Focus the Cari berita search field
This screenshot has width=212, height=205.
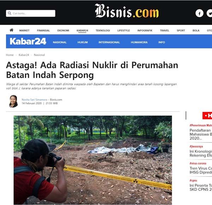click(30, 13)
